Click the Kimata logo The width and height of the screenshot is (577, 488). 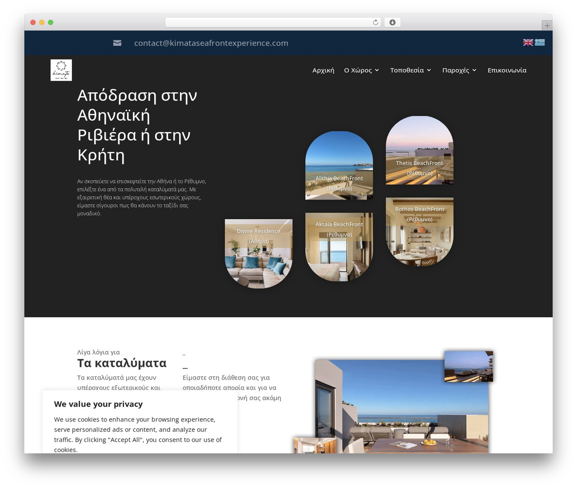click(x=61, y=70)
